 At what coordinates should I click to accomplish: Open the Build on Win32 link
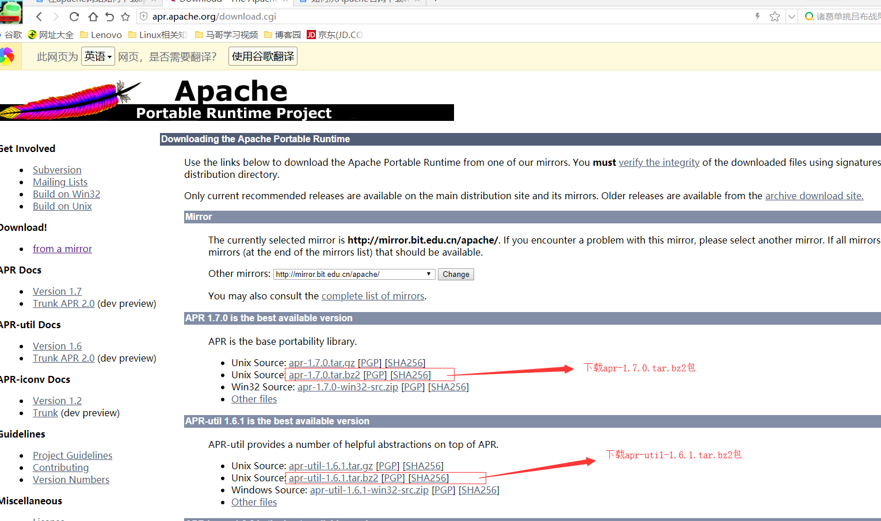click(67, 194)
